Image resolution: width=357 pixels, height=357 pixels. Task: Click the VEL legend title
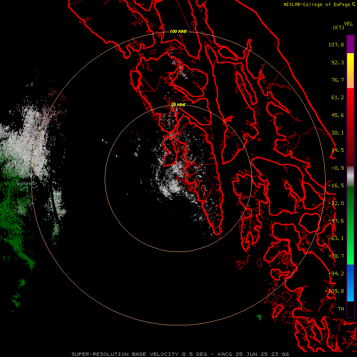(x=348, y=24)
